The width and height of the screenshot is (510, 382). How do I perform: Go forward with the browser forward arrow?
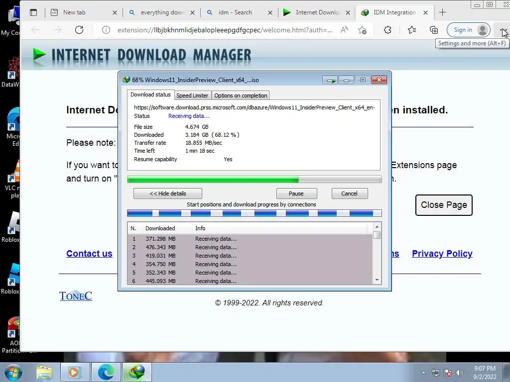coord(57,30)
